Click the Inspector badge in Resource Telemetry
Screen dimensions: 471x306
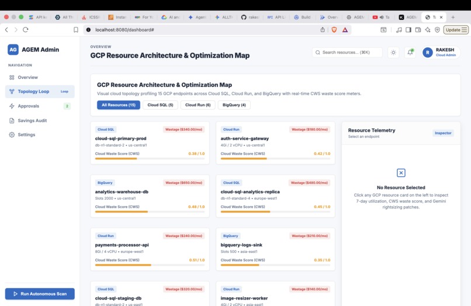click(443, 133)
